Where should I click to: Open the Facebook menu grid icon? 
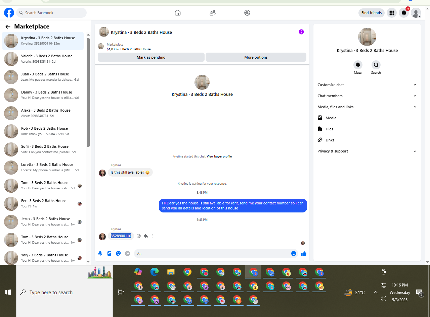coord(392,13)
